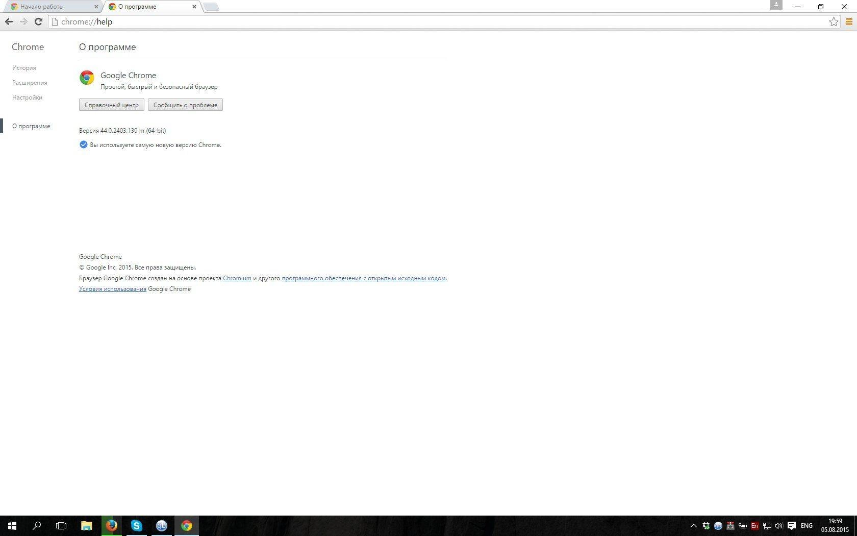Screen dimensions: 857x536
Task: Close the 'Начало работы' tab
Action: [x=96, y=7]
